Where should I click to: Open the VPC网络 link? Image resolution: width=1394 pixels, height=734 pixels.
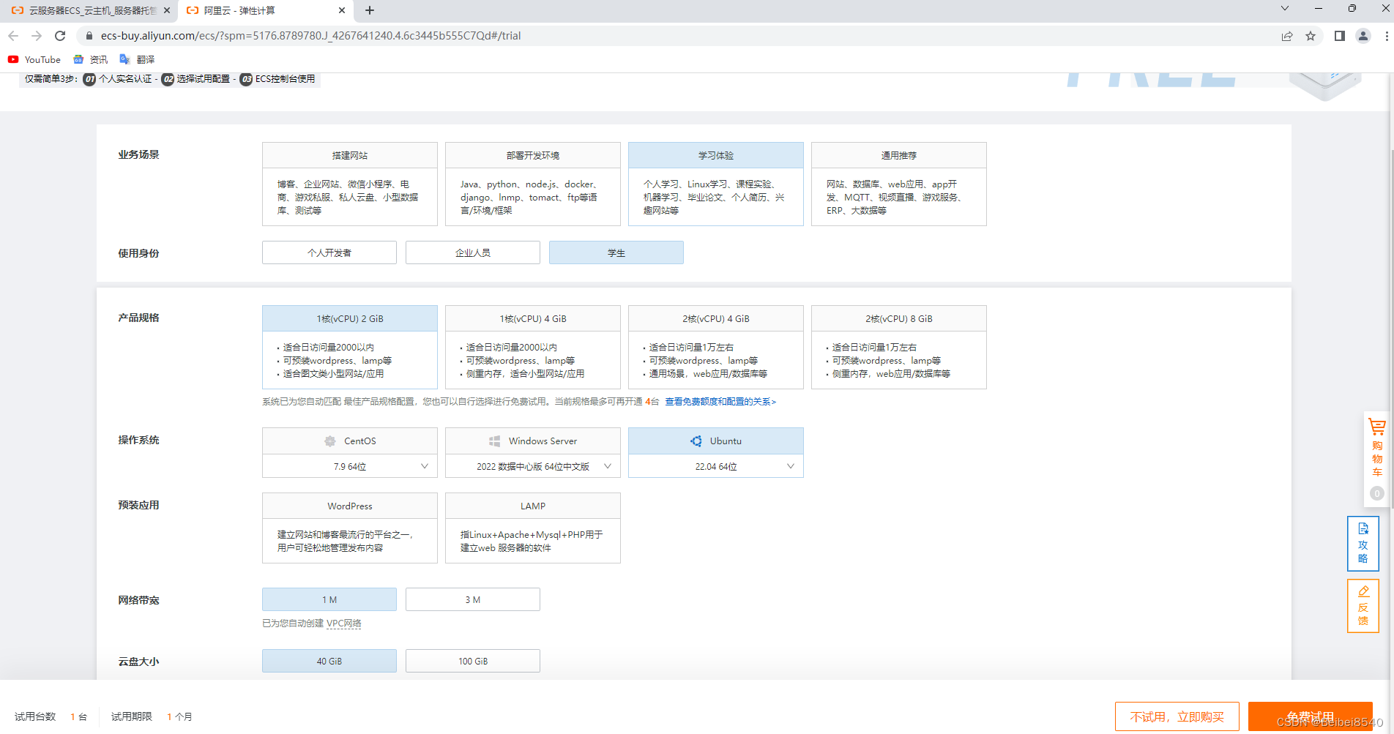(344, 623)
